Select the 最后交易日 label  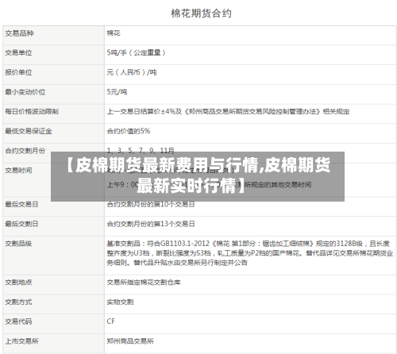pos(21,204)
